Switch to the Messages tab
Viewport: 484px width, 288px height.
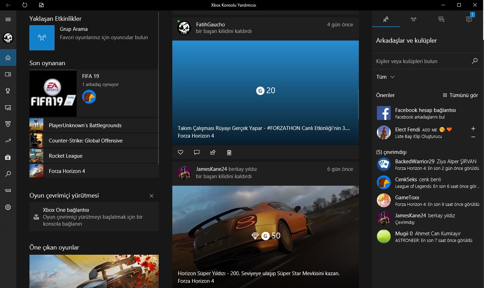[x=441, y=19]
